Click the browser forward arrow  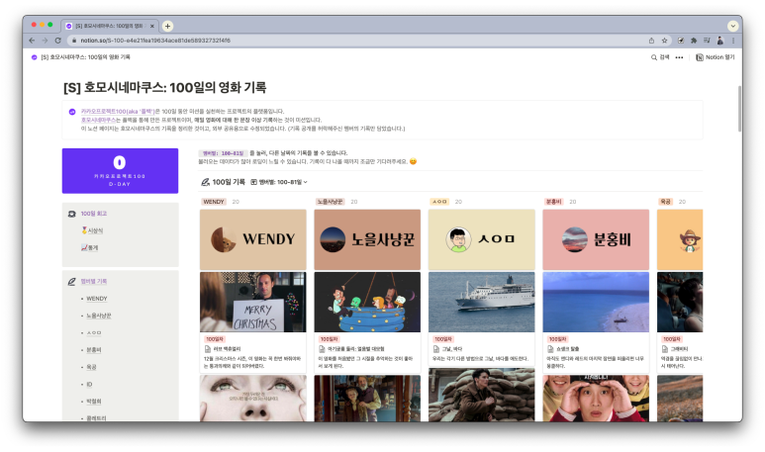45,41
